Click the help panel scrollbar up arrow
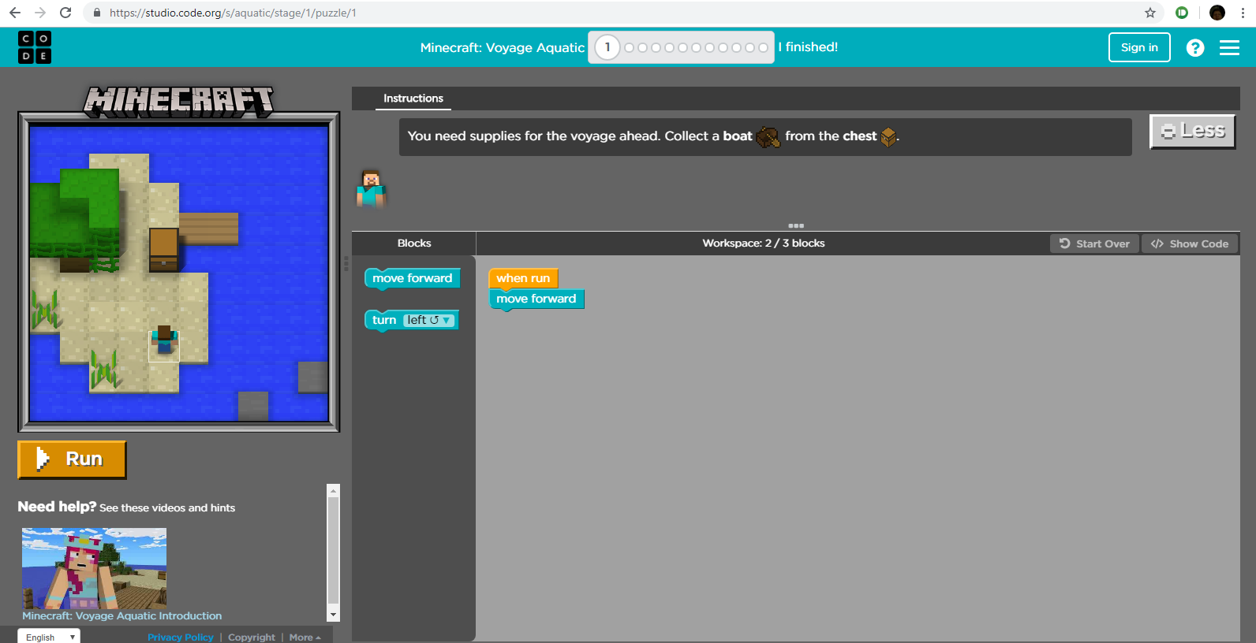Screen dimensions: 1256x643 pos(334,491)
